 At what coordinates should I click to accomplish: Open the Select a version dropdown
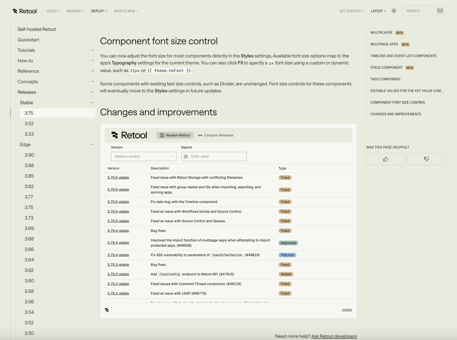pyautogui.click(x=144, y=156)
